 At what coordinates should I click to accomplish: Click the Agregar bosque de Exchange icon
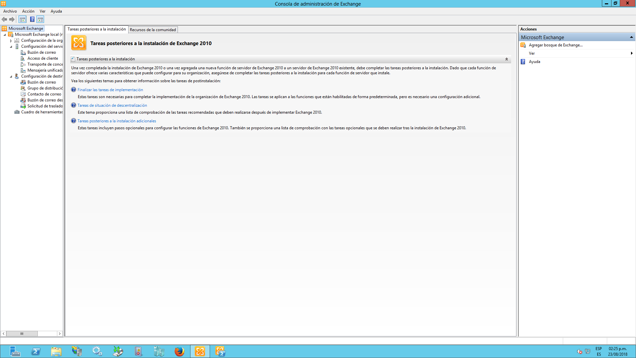coord(523,45)
